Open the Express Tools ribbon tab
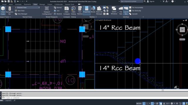188x105 pixels. pyautogui.click(x=70, y=4)
